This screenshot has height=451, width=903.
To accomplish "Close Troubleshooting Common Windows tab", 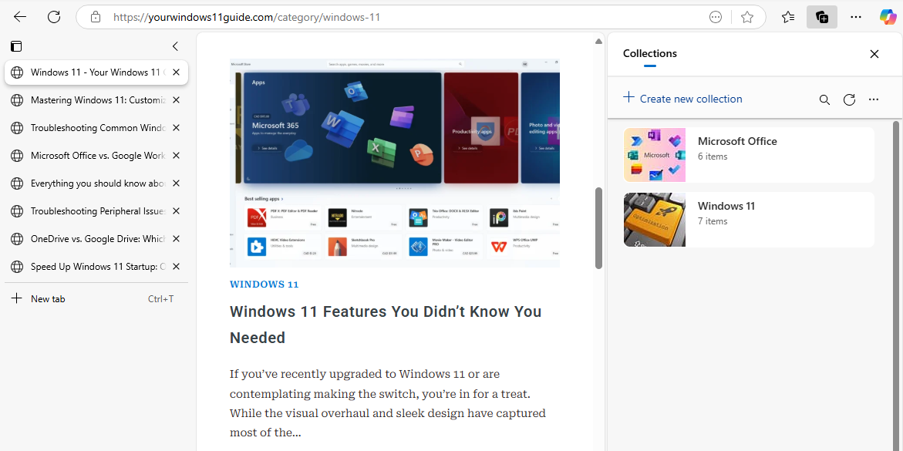I will point(177,128).
